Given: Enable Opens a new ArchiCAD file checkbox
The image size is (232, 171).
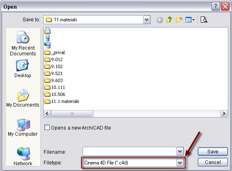Looking at the screenshot, I should 47,128.
